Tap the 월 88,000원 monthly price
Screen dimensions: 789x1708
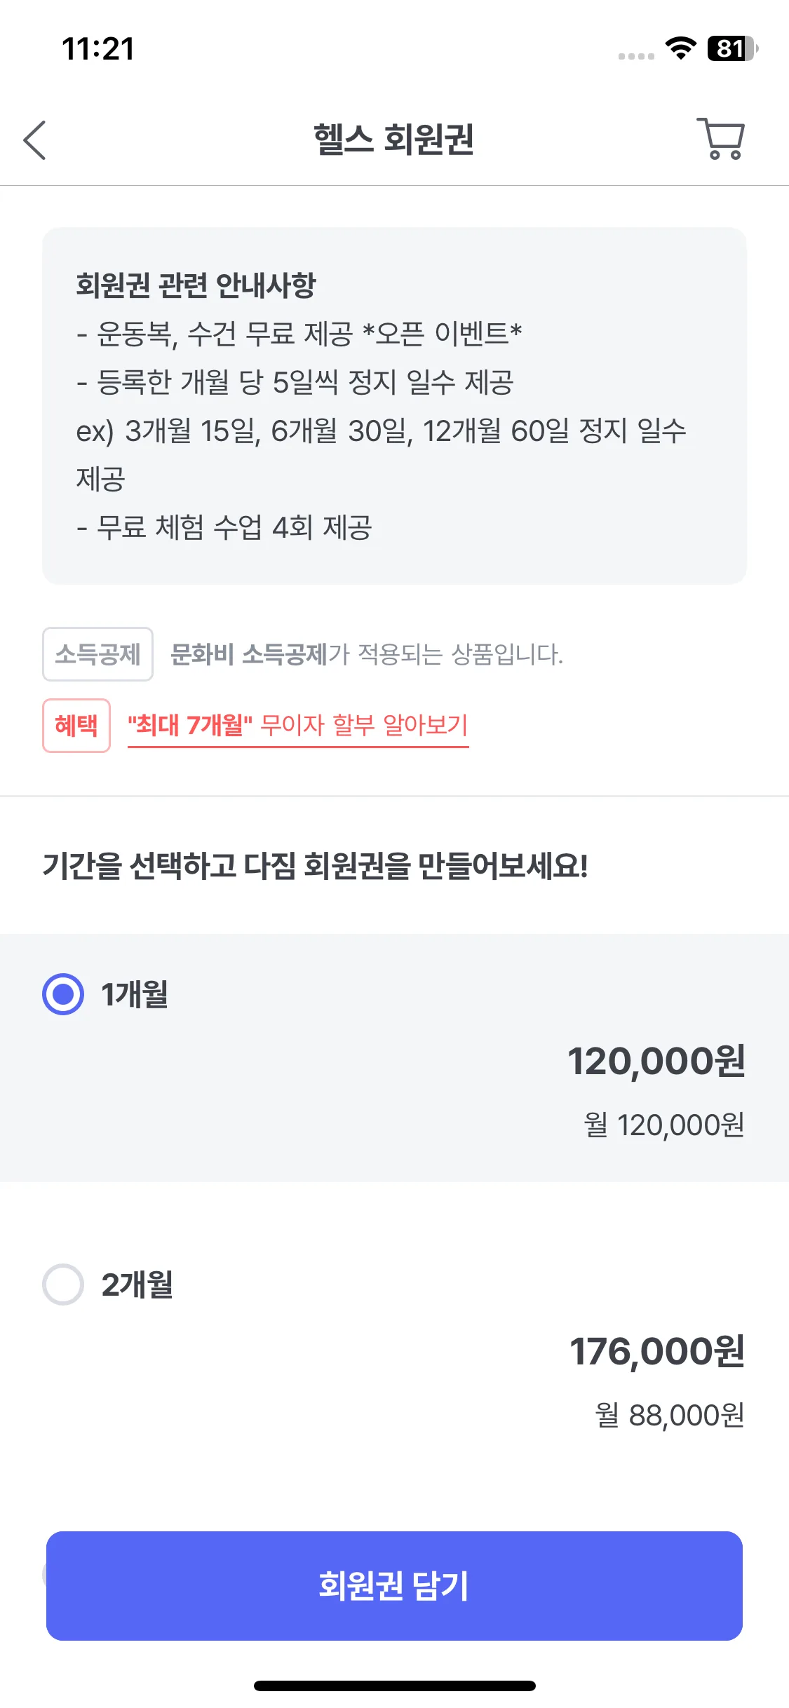tap(670, 1416)
